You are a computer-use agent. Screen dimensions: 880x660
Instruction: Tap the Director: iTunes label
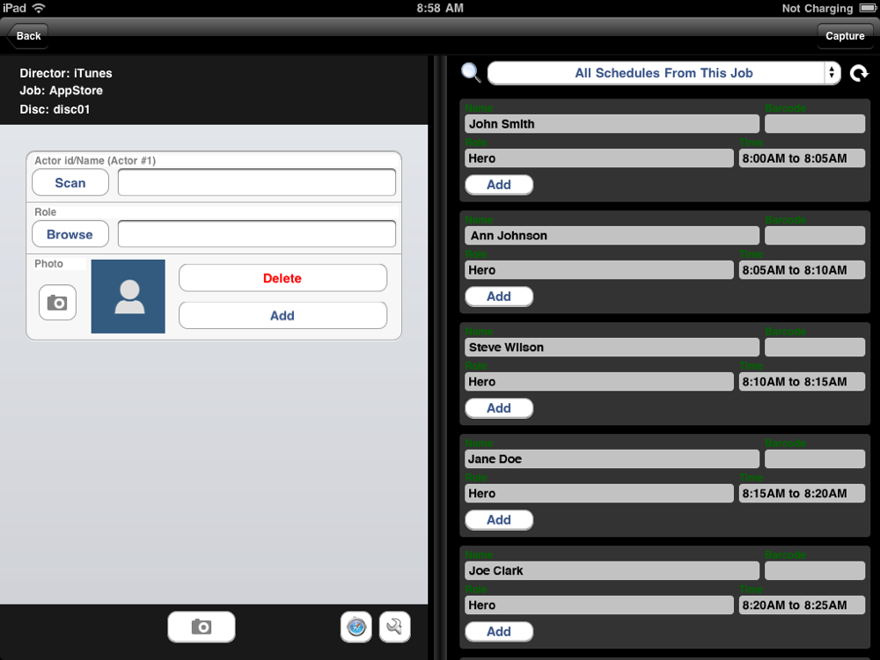tap(66, 73)
